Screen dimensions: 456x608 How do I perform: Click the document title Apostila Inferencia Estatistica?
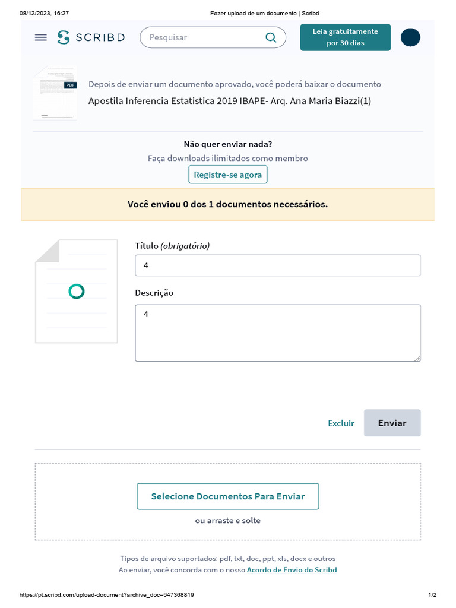click(x=230, y=101)
